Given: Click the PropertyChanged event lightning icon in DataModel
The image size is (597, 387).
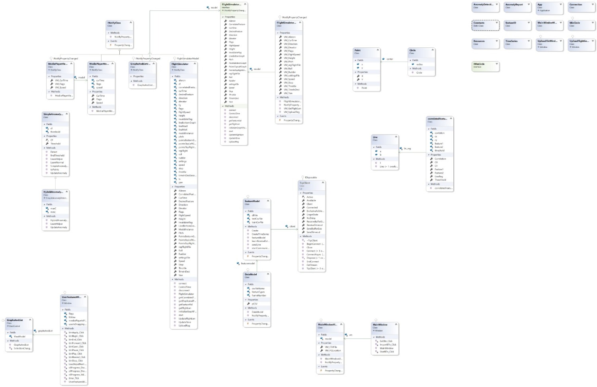Looking at the screenshot, I should (x=248, y=324).
